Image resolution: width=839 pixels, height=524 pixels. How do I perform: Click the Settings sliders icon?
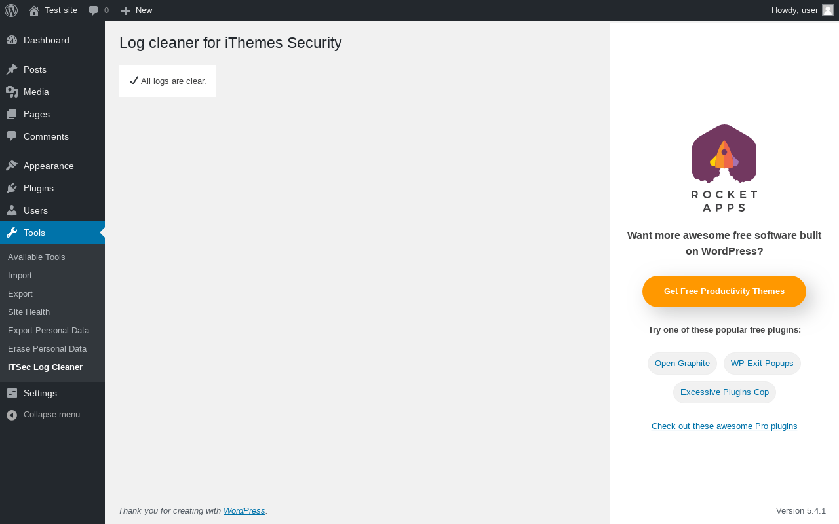pyautogui.click(x=12, y=393)
